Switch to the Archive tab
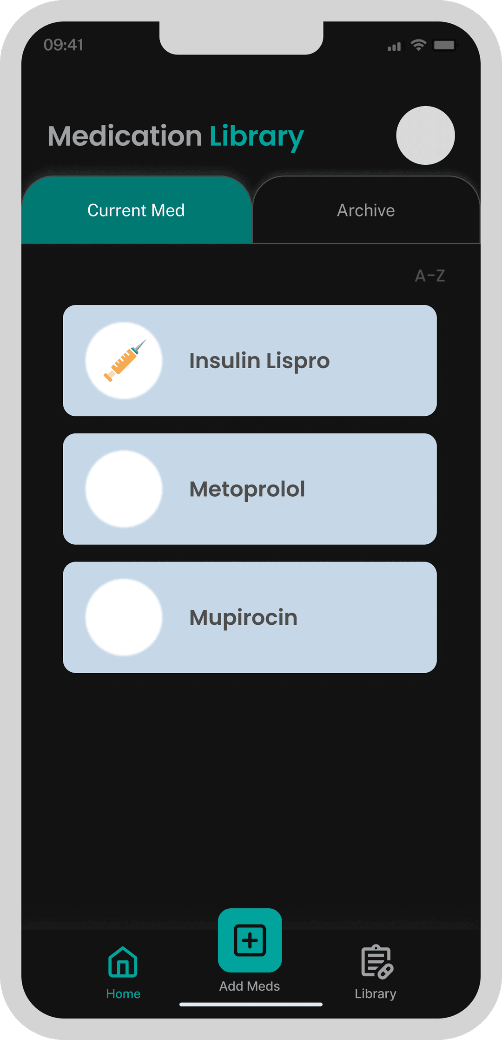Screen dimensions: 502x1040 [366, 210]
